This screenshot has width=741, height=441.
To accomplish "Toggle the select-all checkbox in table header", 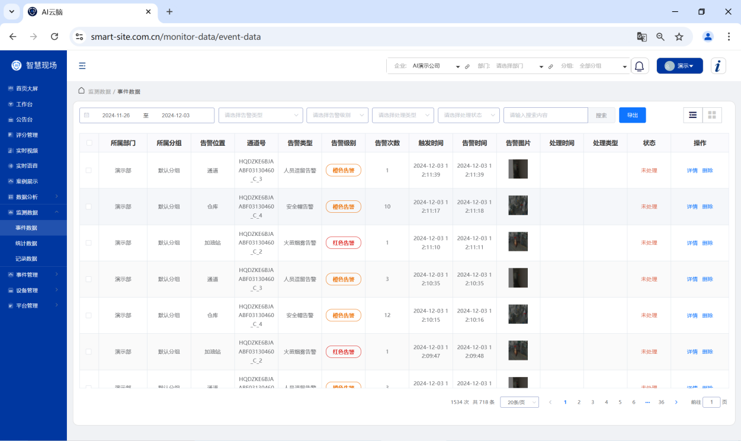I will click(89, 143).
